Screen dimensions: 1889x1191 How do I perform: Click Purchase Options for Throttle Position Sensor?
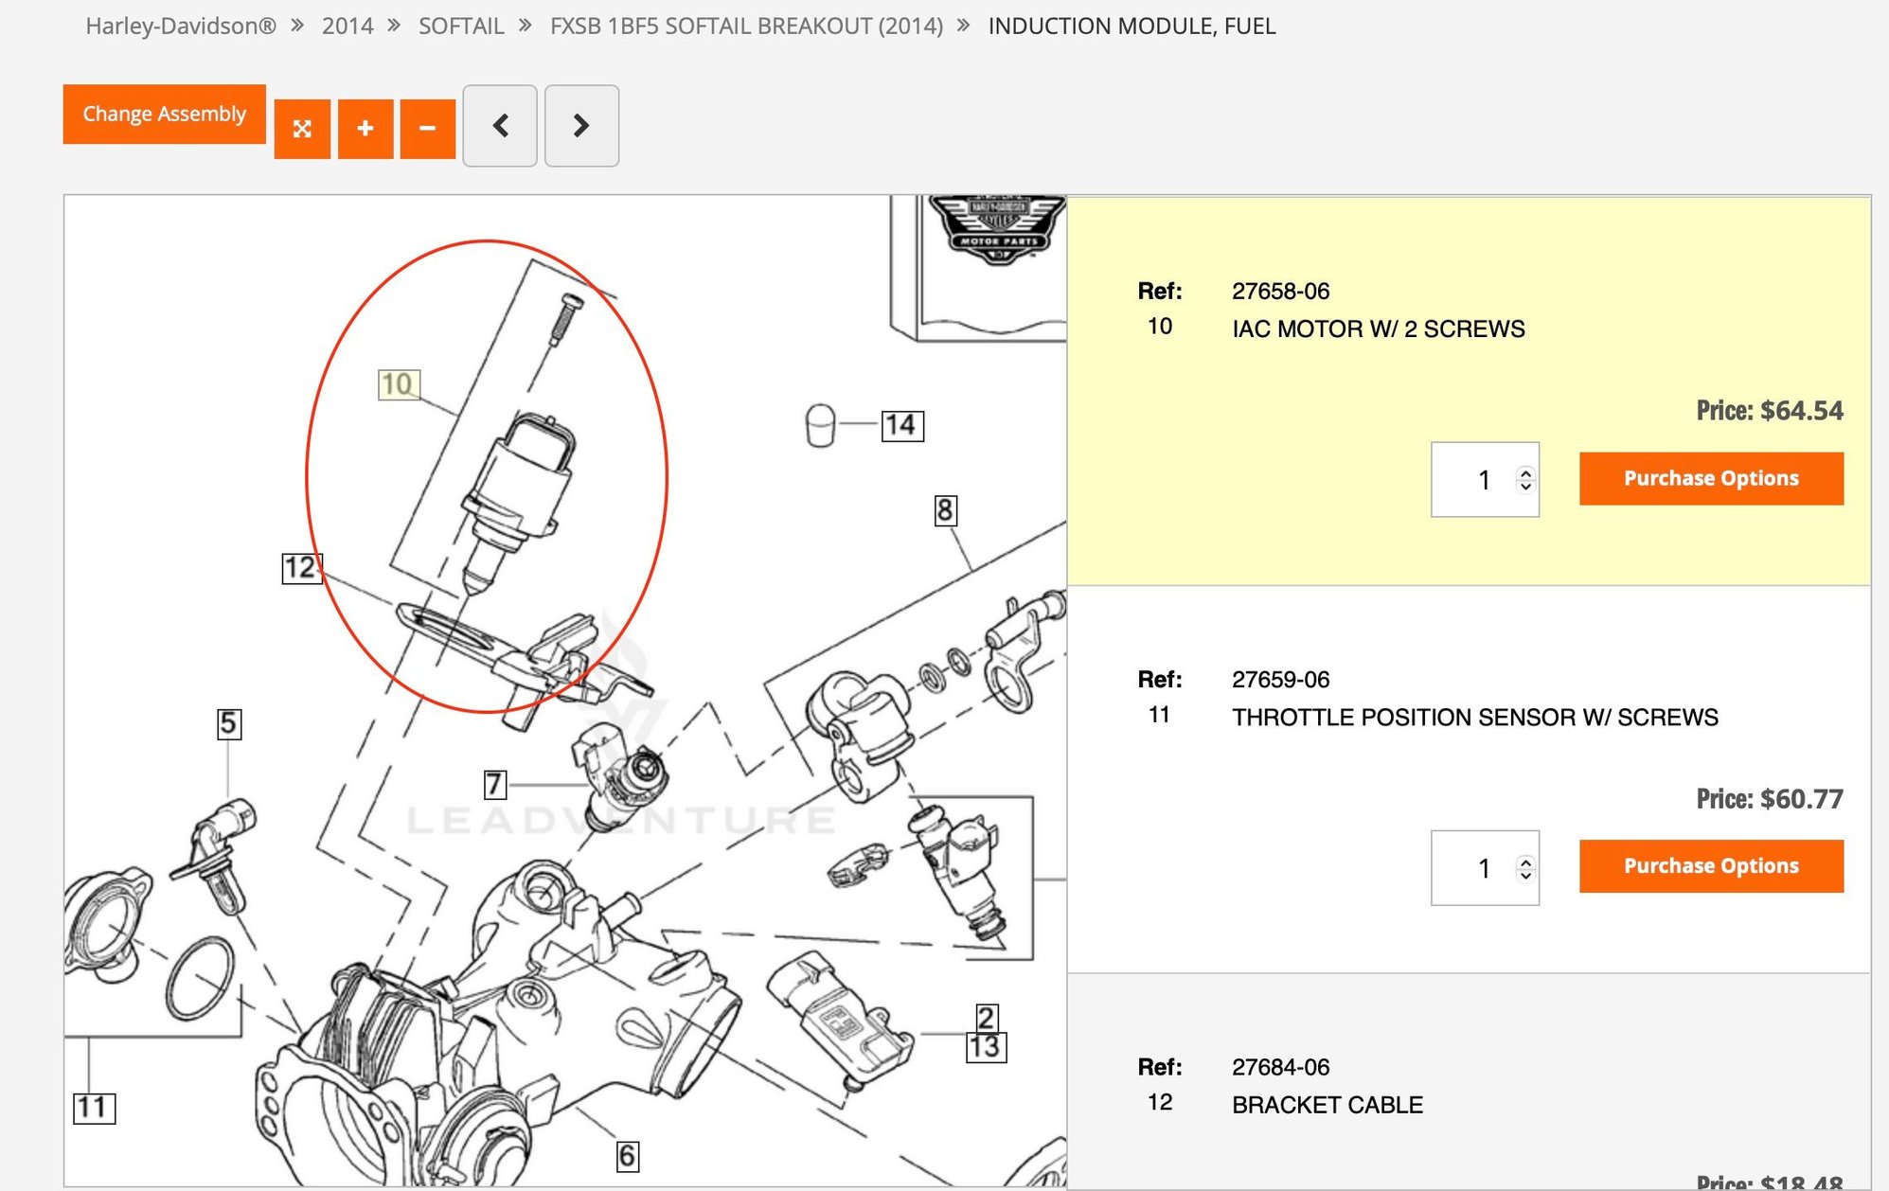click(1710, 865)
